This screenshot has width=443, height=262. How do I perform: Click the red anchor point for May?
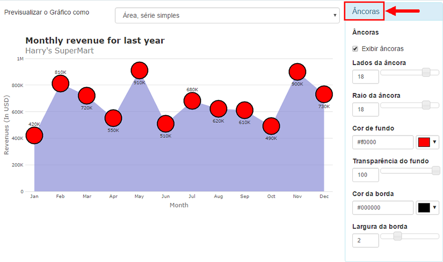(140, 70)
